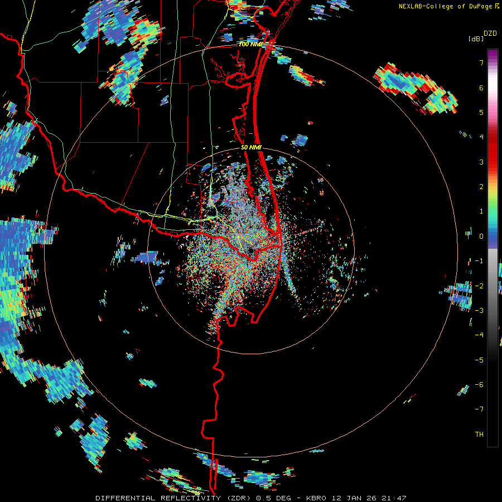Click the -6 value on the dB scale
Image resolution: width=502 pixels, height=502 pixels.
[479, 385]
